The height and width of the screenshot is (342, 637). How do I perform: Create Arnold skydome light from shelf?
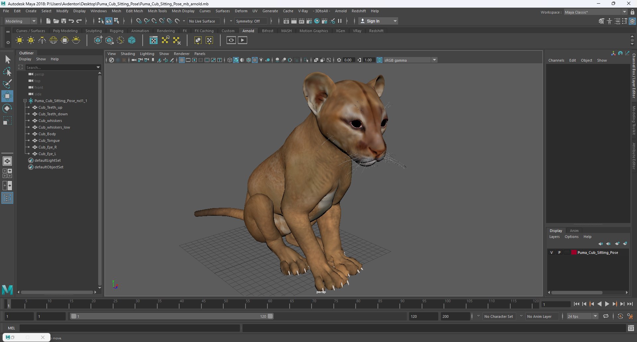click(x=53, y=40)
